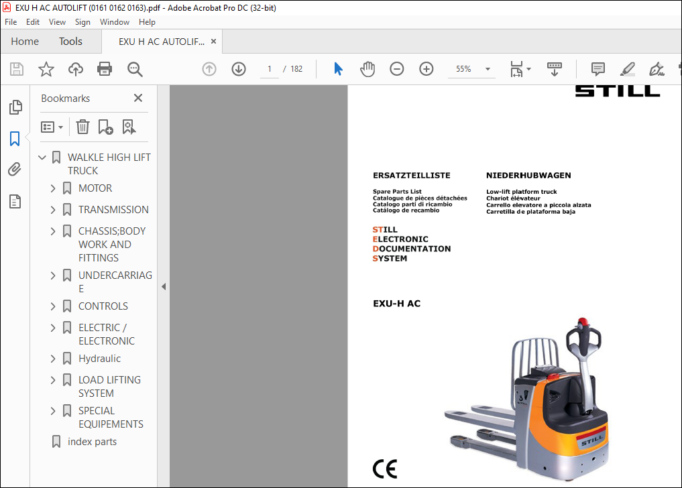
Task: Select the Highlight text pen tool
Action: pos(628,69)
